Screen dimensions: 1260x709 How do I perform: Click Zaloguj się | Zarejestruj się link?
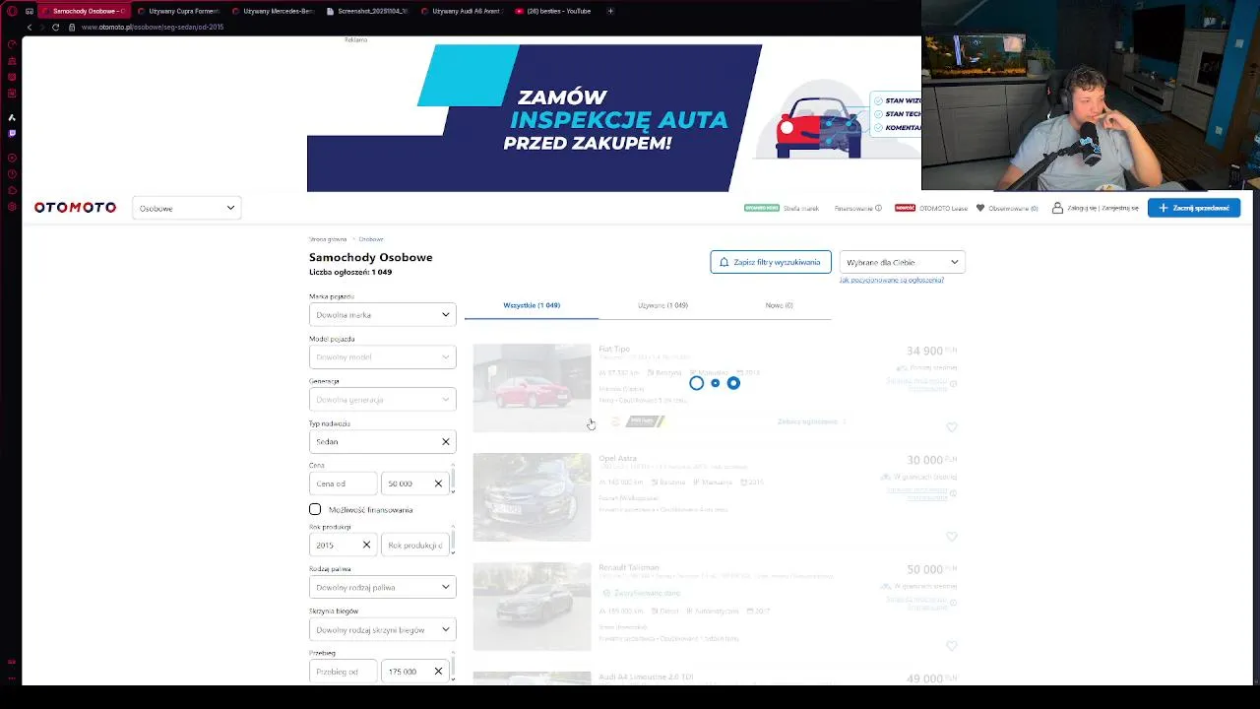pos(1102,208)
